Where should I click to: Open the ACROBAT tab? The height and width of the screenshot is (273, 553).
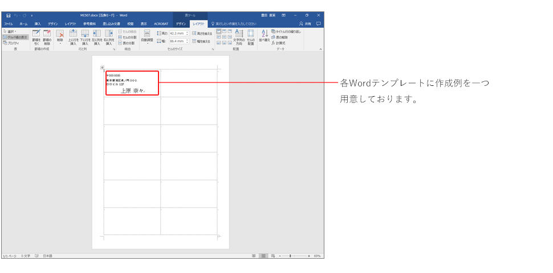(160, 24)
